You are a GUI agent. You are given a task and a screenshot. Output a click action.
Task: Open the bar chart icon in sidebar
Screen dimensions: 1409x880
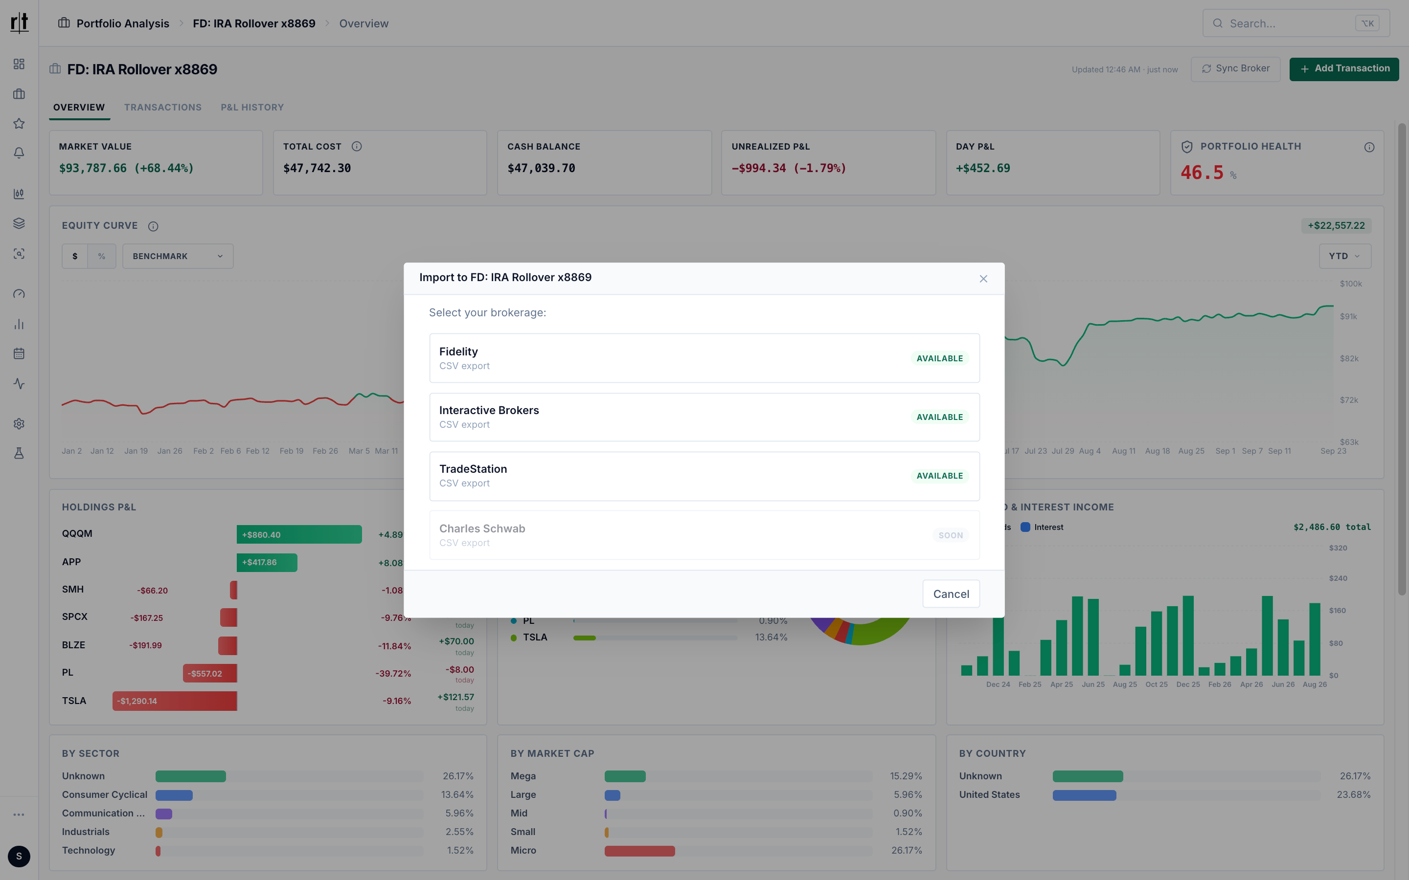point(19,324)
